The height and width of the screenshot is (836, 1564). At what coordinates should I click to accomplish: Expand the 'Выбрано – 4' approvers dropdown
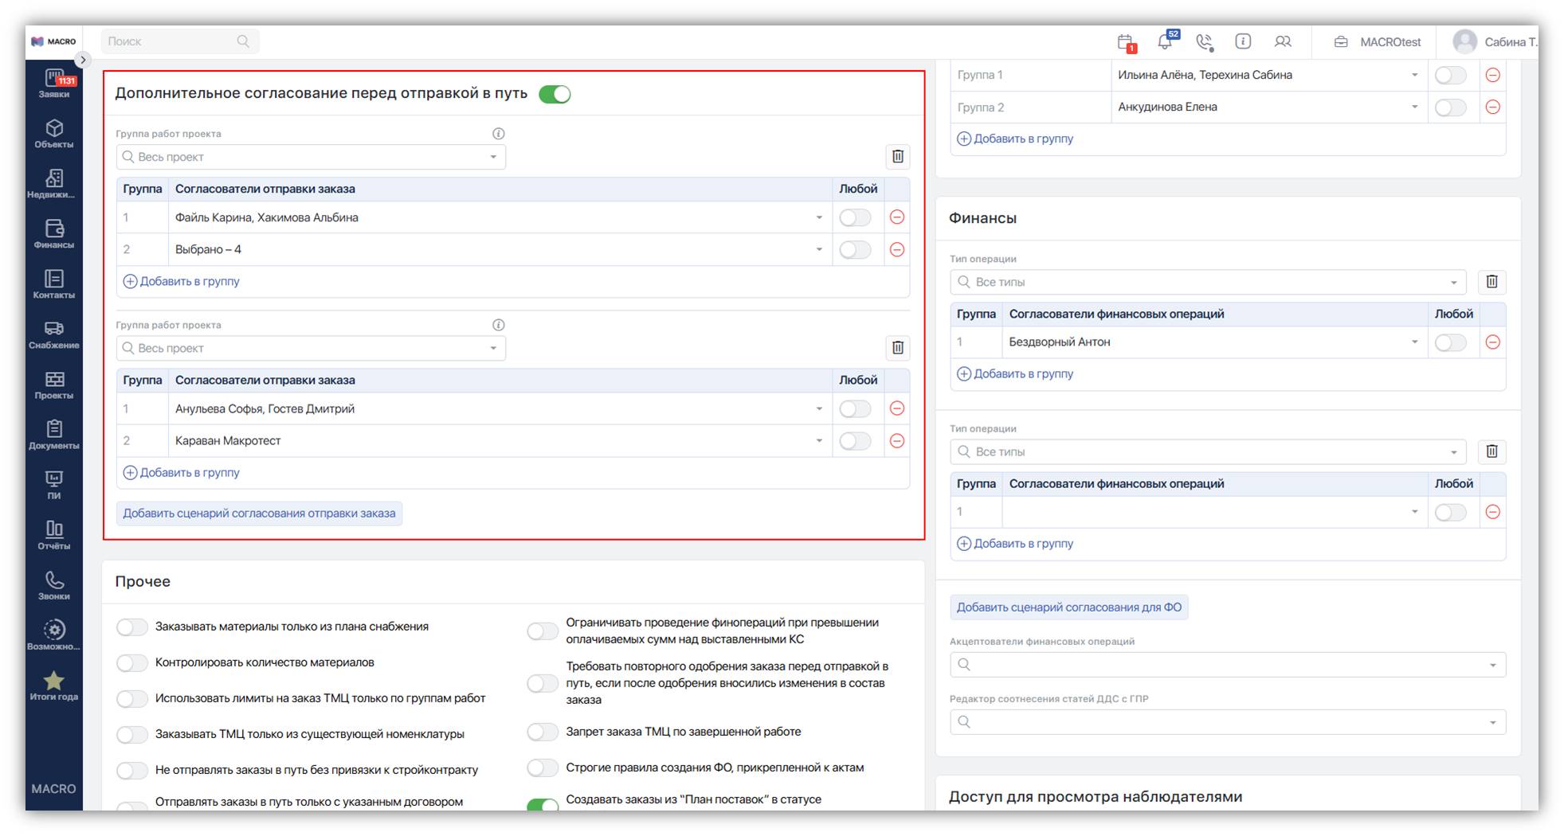[x=818, y=250]
